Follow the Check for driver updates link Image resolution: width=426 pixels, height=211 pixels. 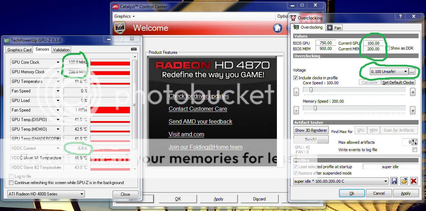[x=198, y=96]
